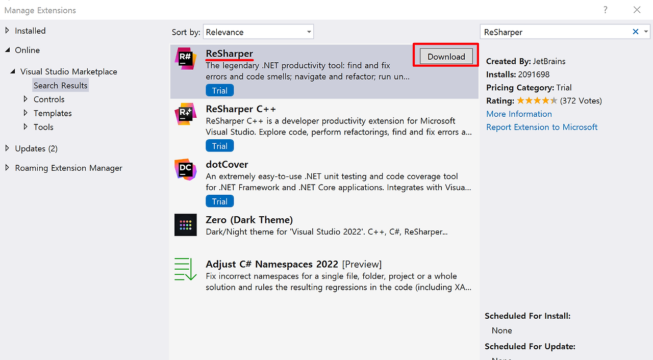The image size is (653, 360).
Task: Open the More Information link
Action: click(x=519, y=114)
